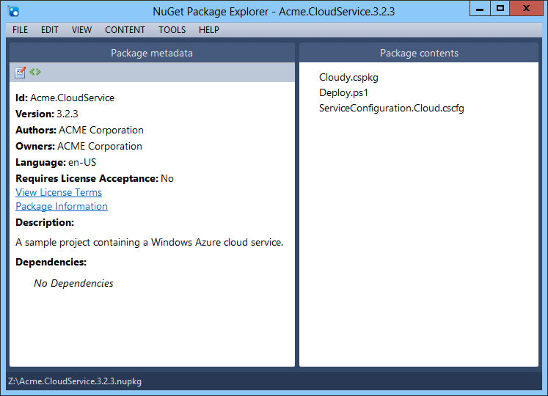548x396 pixels.
Task: Click the package file path in status bar
Action: (74, 381)
